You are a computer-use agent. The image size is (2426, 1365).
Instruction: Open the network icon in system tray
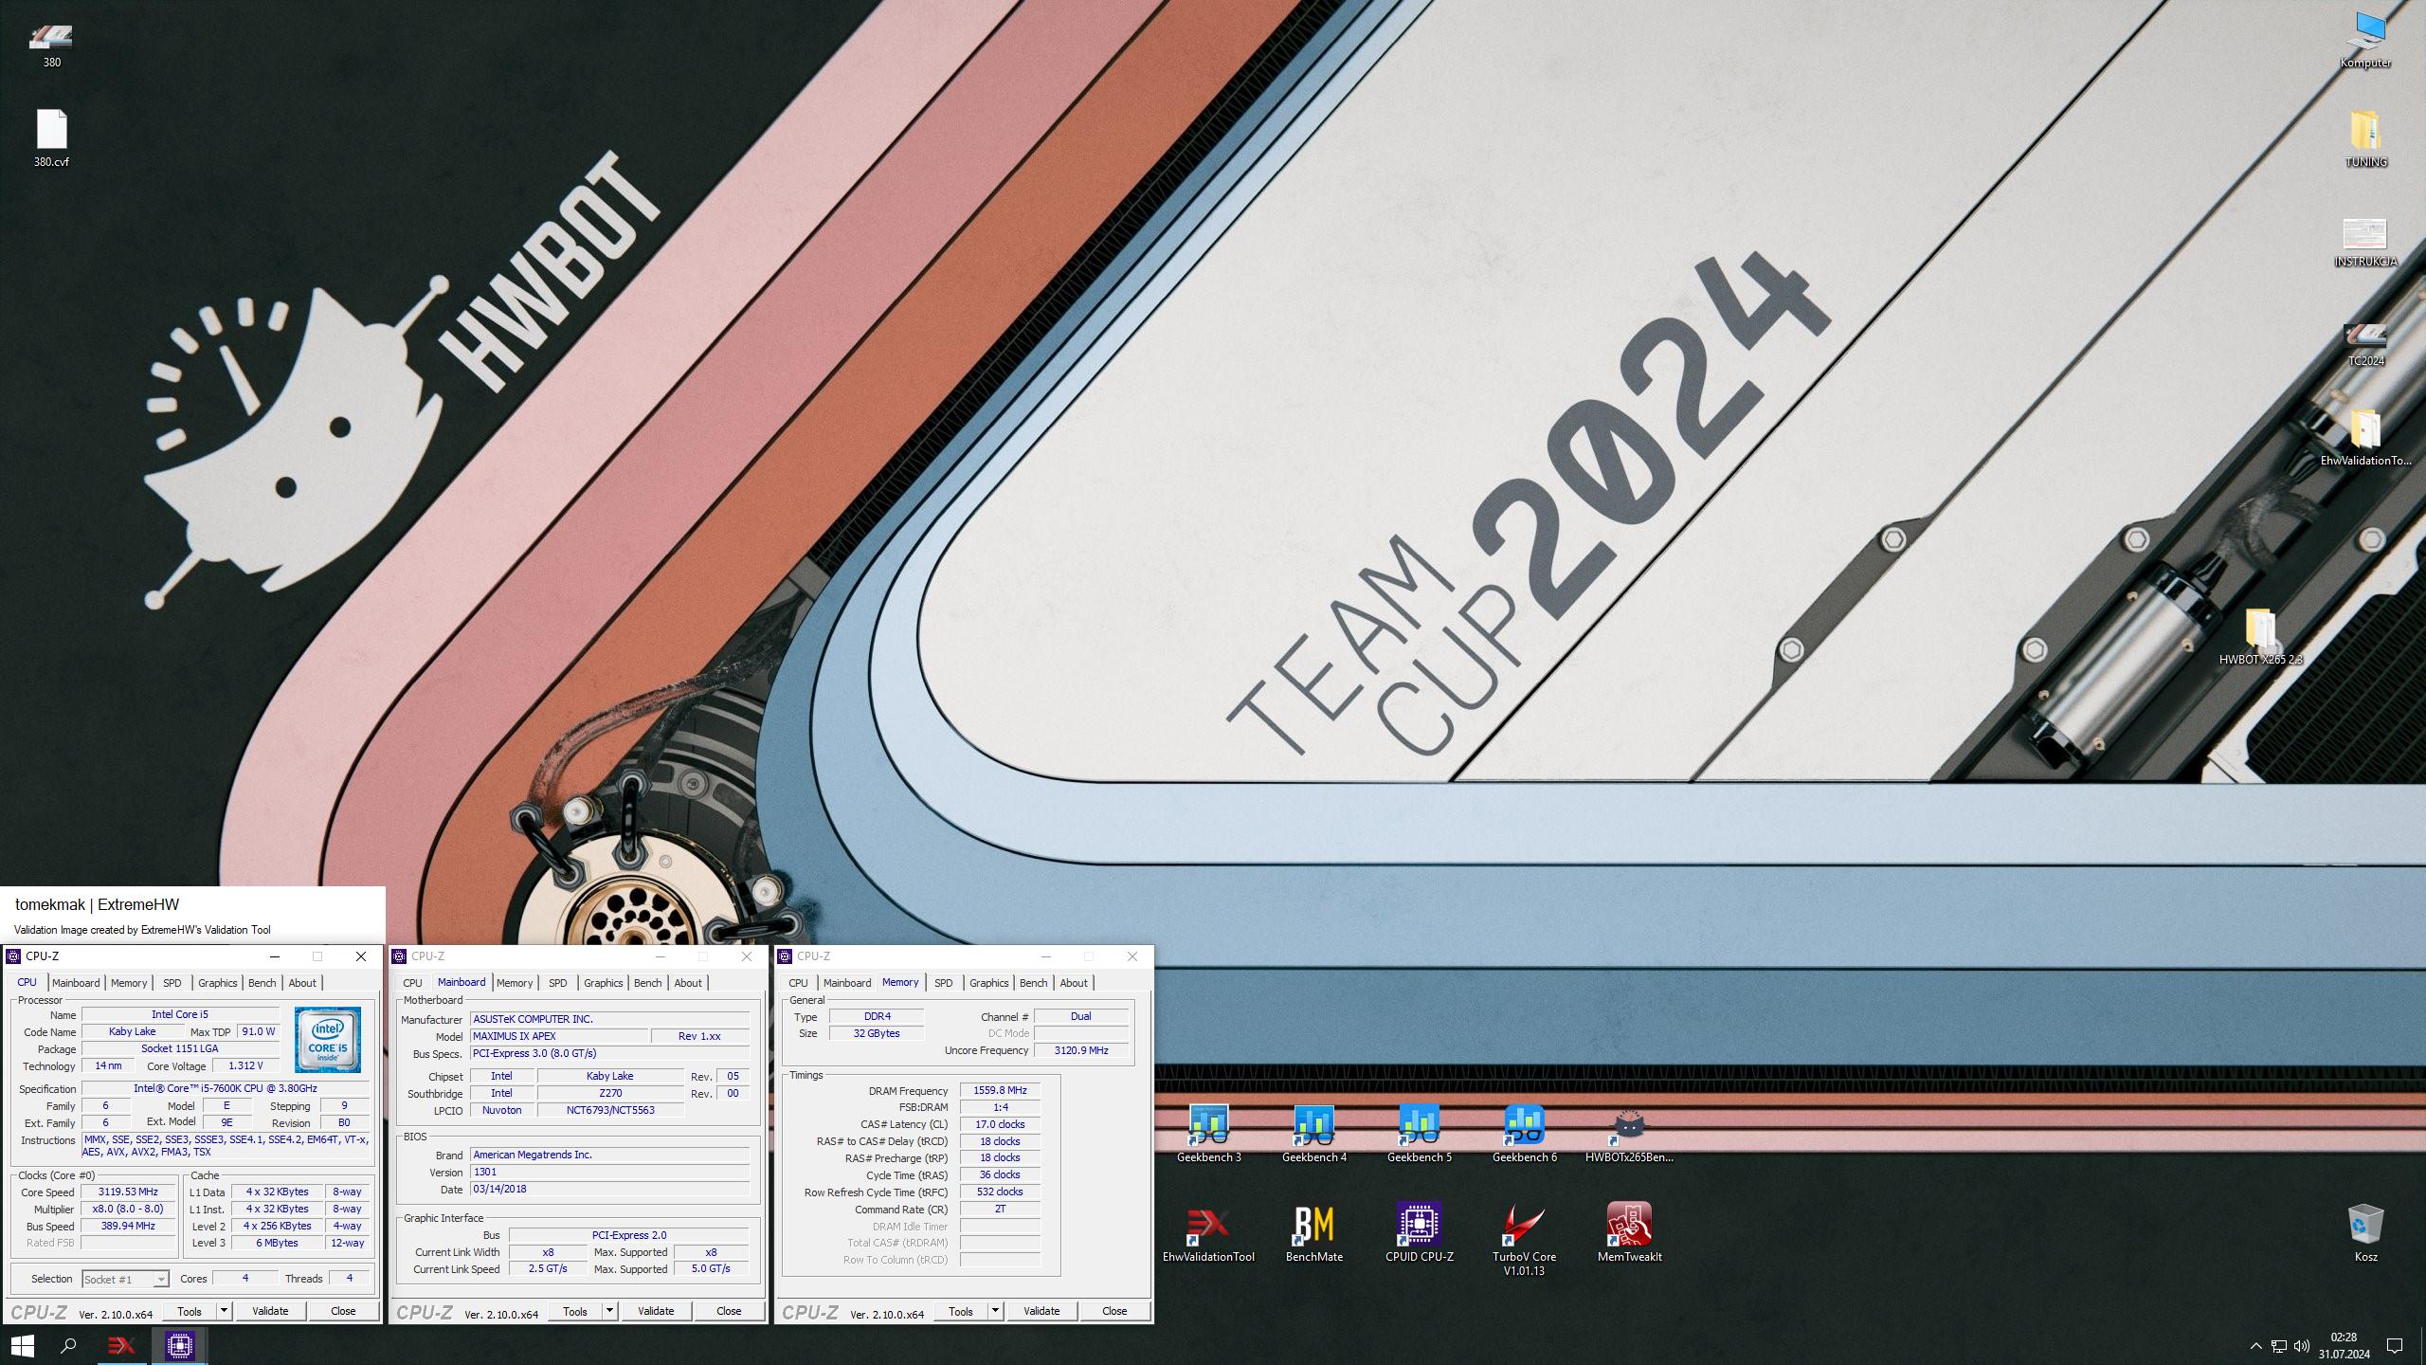click(x=2279, y=1346)
